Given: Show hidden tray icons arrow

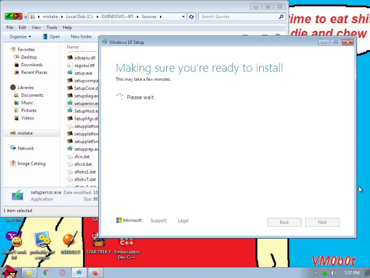Looking at the screenshot, I should click(316, 273).
